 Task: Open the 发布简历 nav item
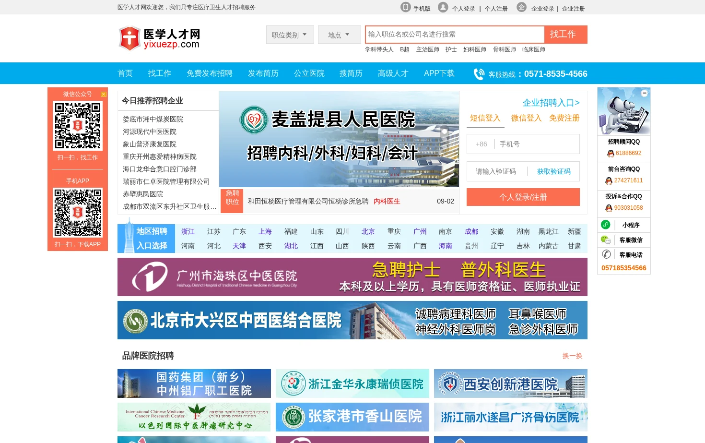pyautogui.click(x=263, y=73)
